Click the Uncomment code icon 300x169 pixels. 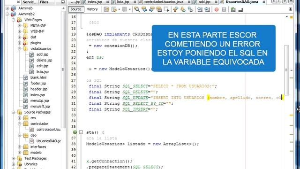point(240,9)
